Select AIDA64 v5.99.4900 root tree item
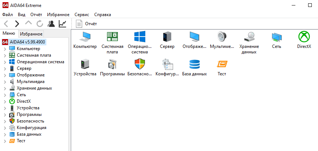 click(x=27, y=42)
